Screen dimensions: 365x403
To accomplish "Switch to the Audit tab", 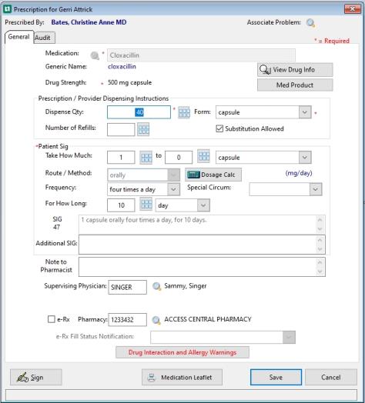I will coord(44,38).
